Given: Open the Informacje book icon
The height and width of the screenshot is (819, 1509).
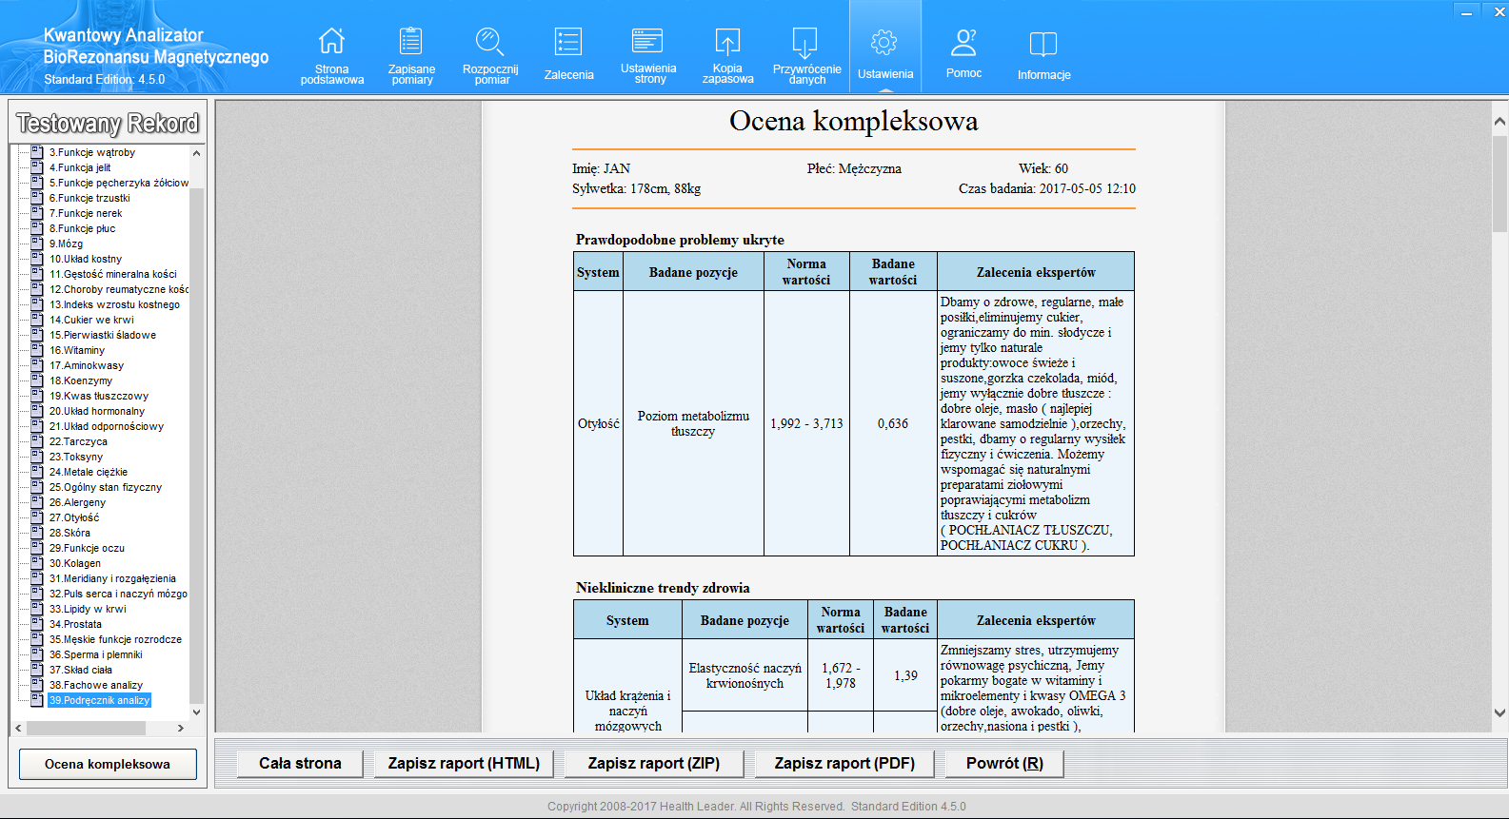Looking at the screenshot, I should coord(1043,55).
